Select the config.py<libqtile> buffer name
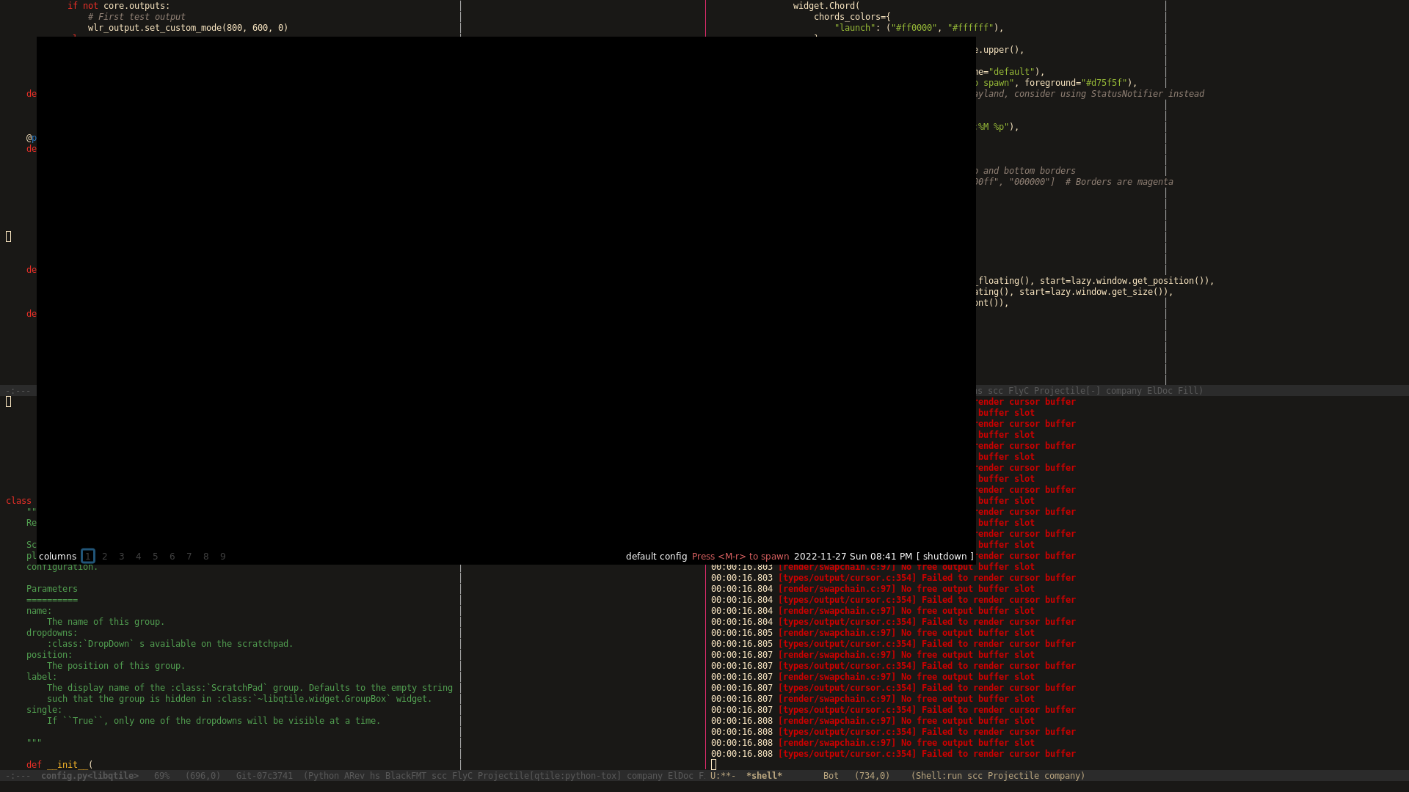Screen dimensions: 1409x792 click(x=91, y=775)
